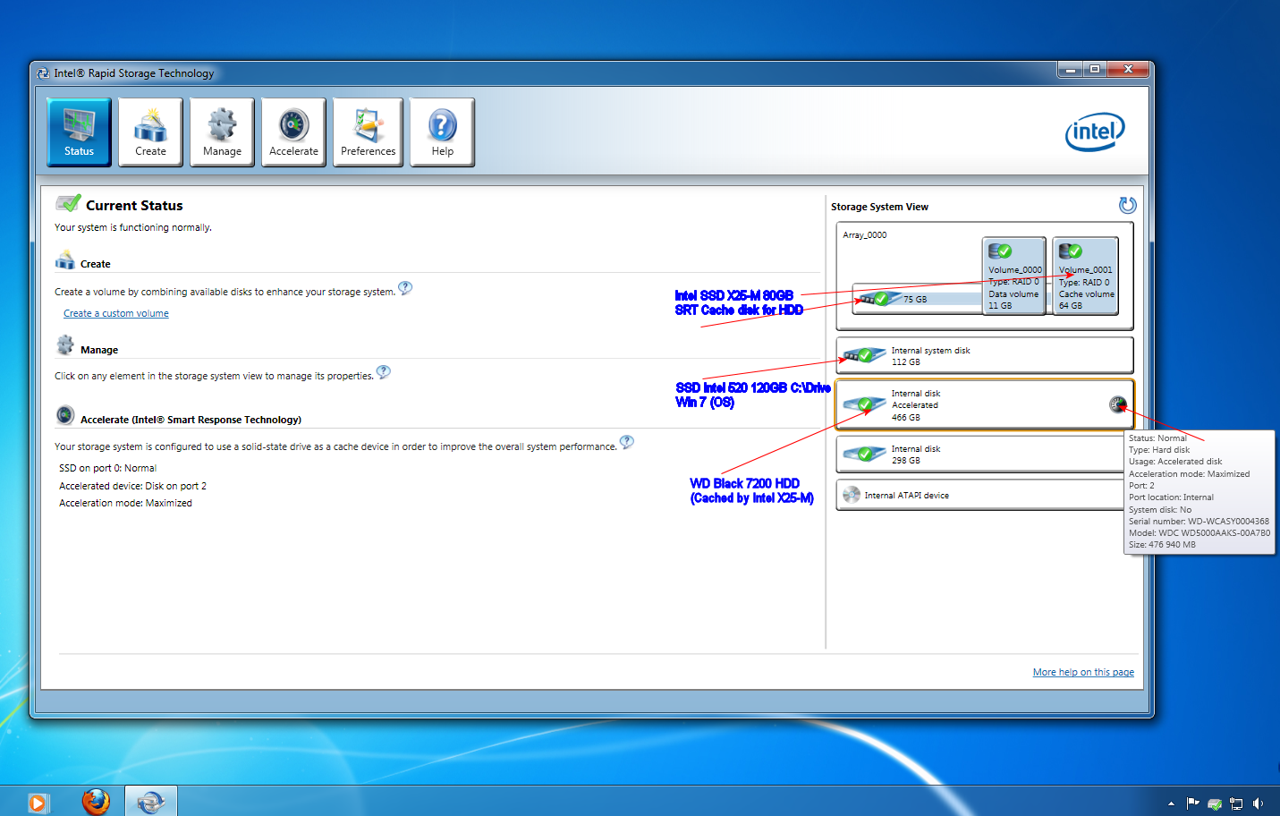This screenshot has height=816, width=1280.
Task: Click 'Serial number: WD-WCASY0004368' in tooltip
Action: tap(1199, 521)
